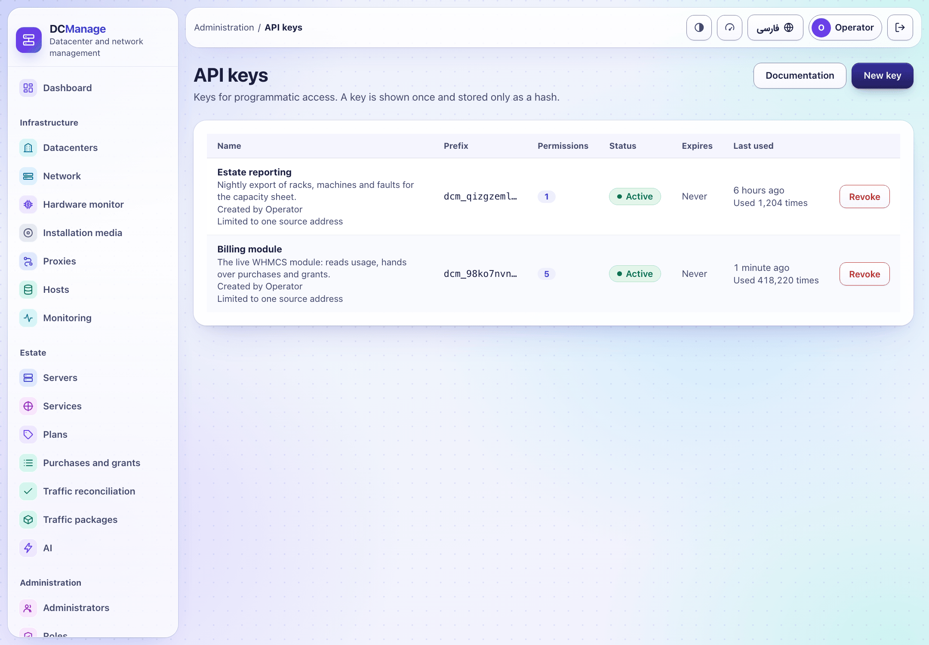Click current 'API keys' breadcrumb

tap(283, 28)
